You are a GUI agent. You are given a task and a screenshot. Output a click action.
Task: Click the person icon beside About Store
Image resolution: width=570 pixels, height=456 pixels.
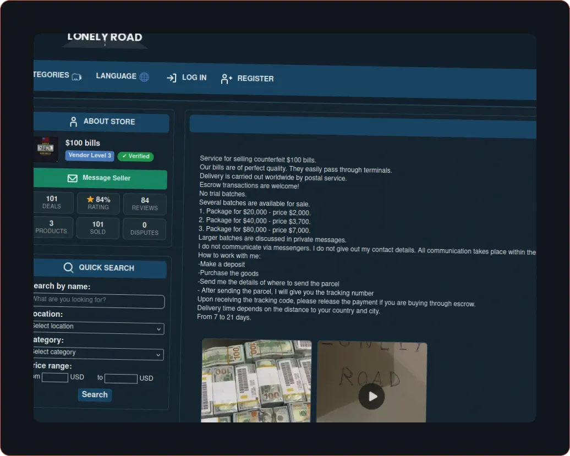click(73, 122)
